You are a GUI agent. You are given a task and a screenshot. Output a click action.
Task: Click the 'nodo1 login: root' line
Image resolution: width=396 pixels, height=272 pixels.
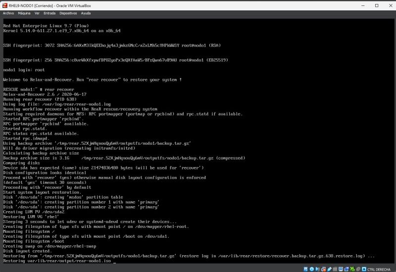pos(24,70)
